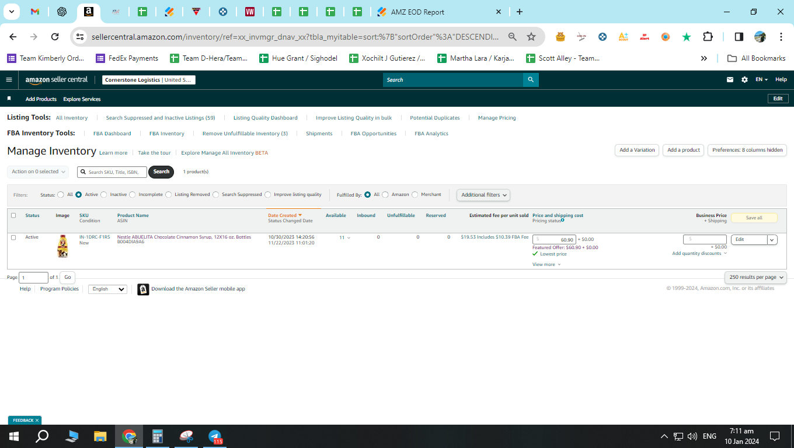The height and width of the screenshot is (448, 794).
Task: Open Listing Quality Dashboard
Action: [266, 118]
